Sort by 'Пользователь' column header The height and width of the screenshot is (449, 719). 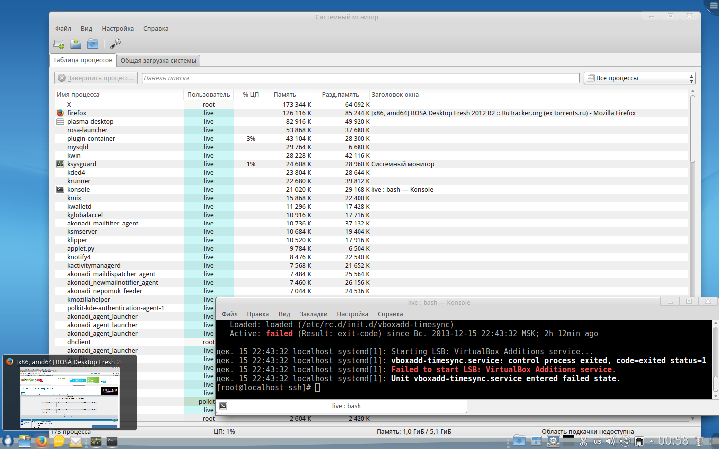(x=209, y=95)
